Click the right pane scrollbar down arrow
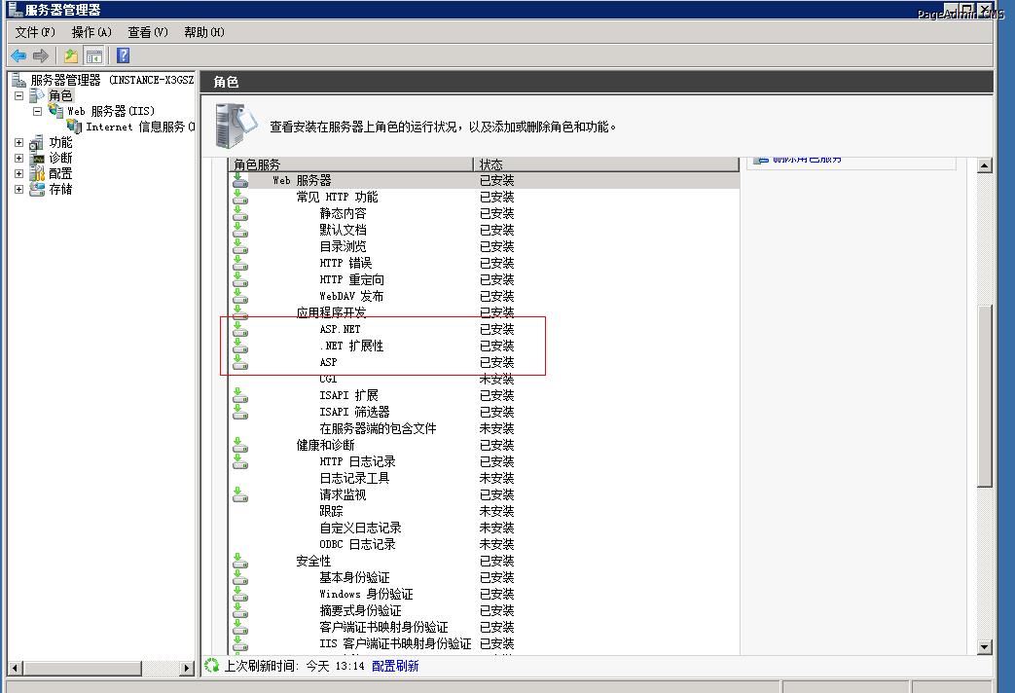This screenshot has height=693, width=1015. tap(984, 646)
